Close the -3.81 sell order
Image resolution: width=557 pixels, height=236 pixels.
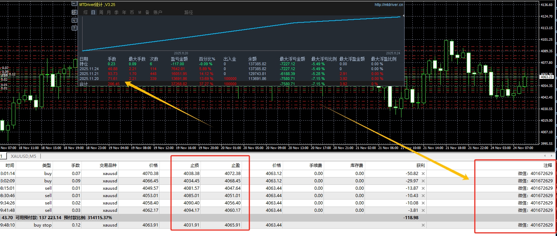pos(423,210)
